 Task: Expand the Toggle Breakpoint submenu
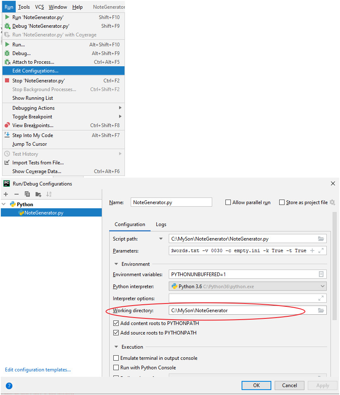click(63, 117)
